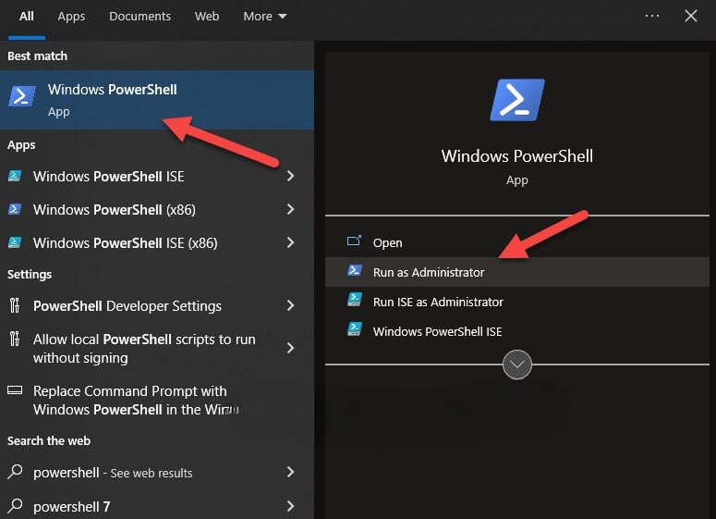Click the Run ISE as Administrator icon

click(355, 300)
